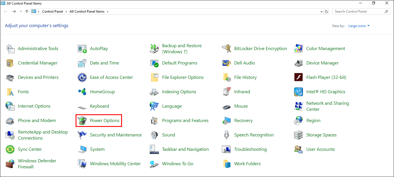
Task: Open the HomeGroup icon
Action: [82, 92]
